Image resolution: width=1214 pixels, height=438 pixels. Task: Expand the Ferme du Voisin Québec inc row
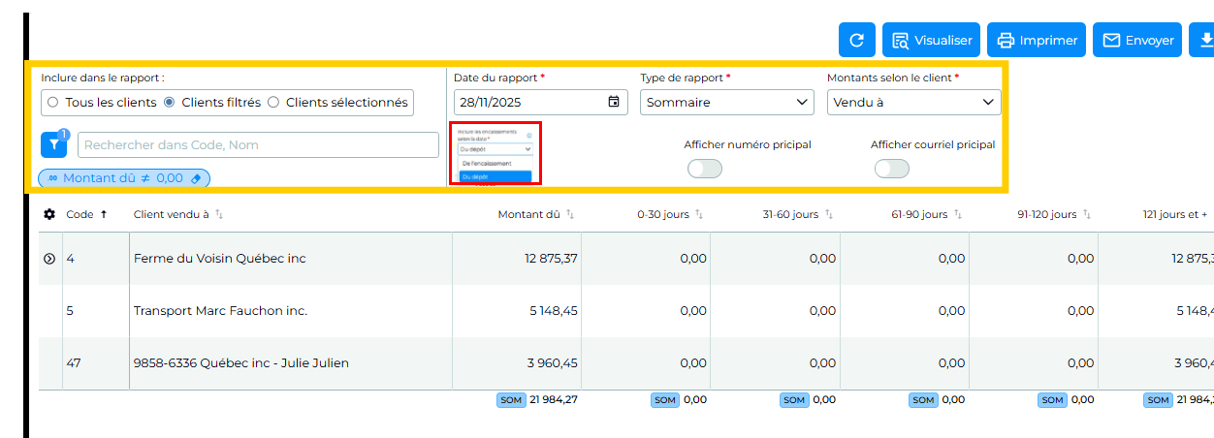pyautogui.click(x=49, y=259)
